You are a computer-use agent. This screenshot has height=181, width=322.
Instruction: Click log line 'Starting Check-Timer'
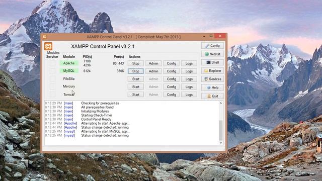point(97,115)
